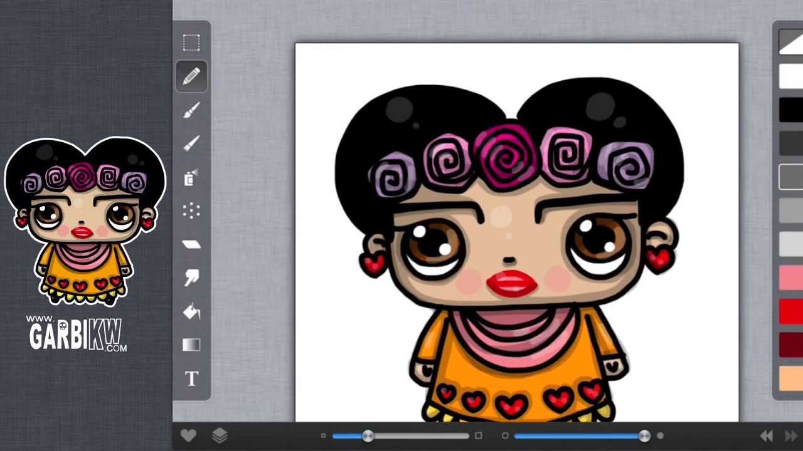Select the Paint bucket fill tool
The height and width of the screenshot is (451, 803).
pos(191,311)
